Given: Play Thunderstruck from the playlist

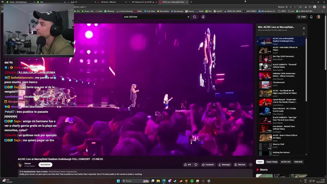Looking at the screenshot, I should pos(281,85).
